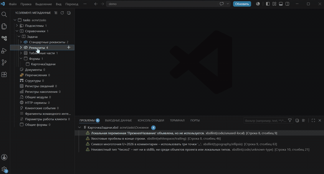324x174 pixels.
Task: Collapse the Задача catalog node
Action: pos(19,37)
